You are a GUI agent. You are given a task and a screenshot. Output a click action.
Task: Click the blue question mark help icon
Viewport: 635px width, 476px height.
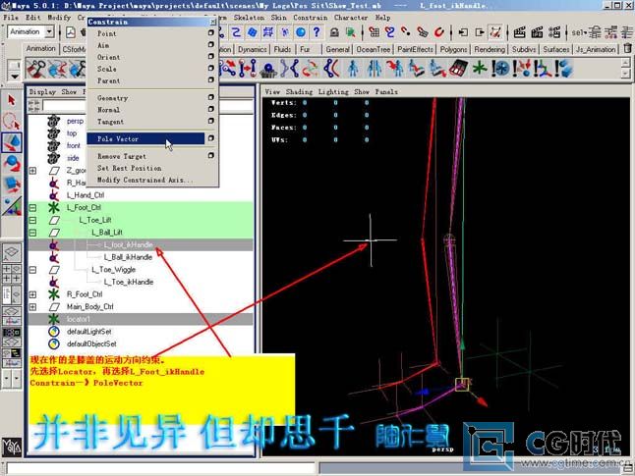click(317, 31)
